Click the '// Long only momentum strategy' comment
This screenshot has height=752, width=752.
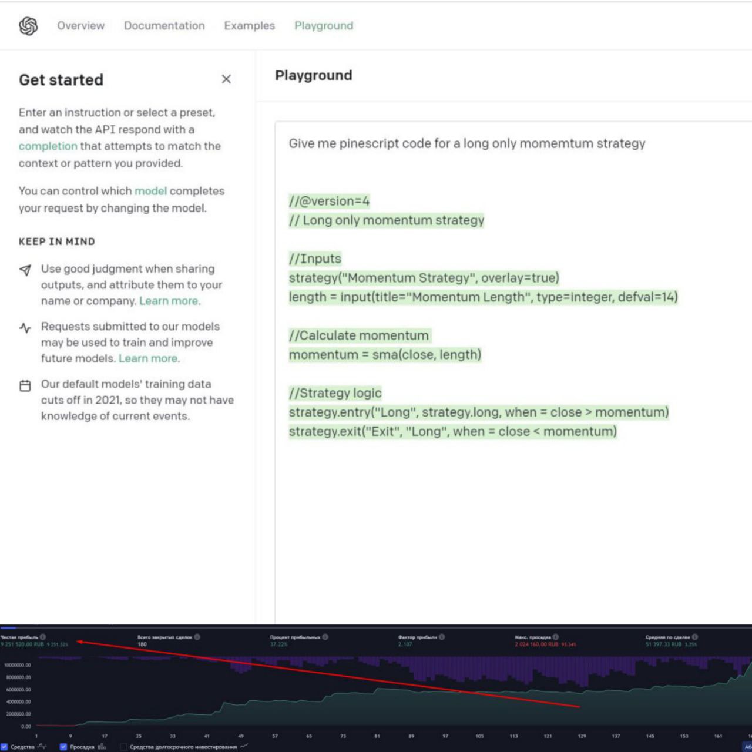387,220
